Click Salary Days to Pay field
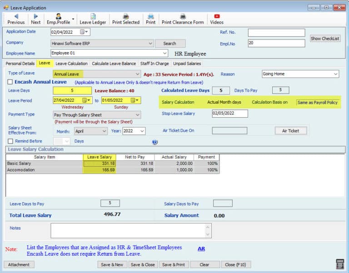Image resolution: width=349 pixels, height=273 pixels. (223, 203)
